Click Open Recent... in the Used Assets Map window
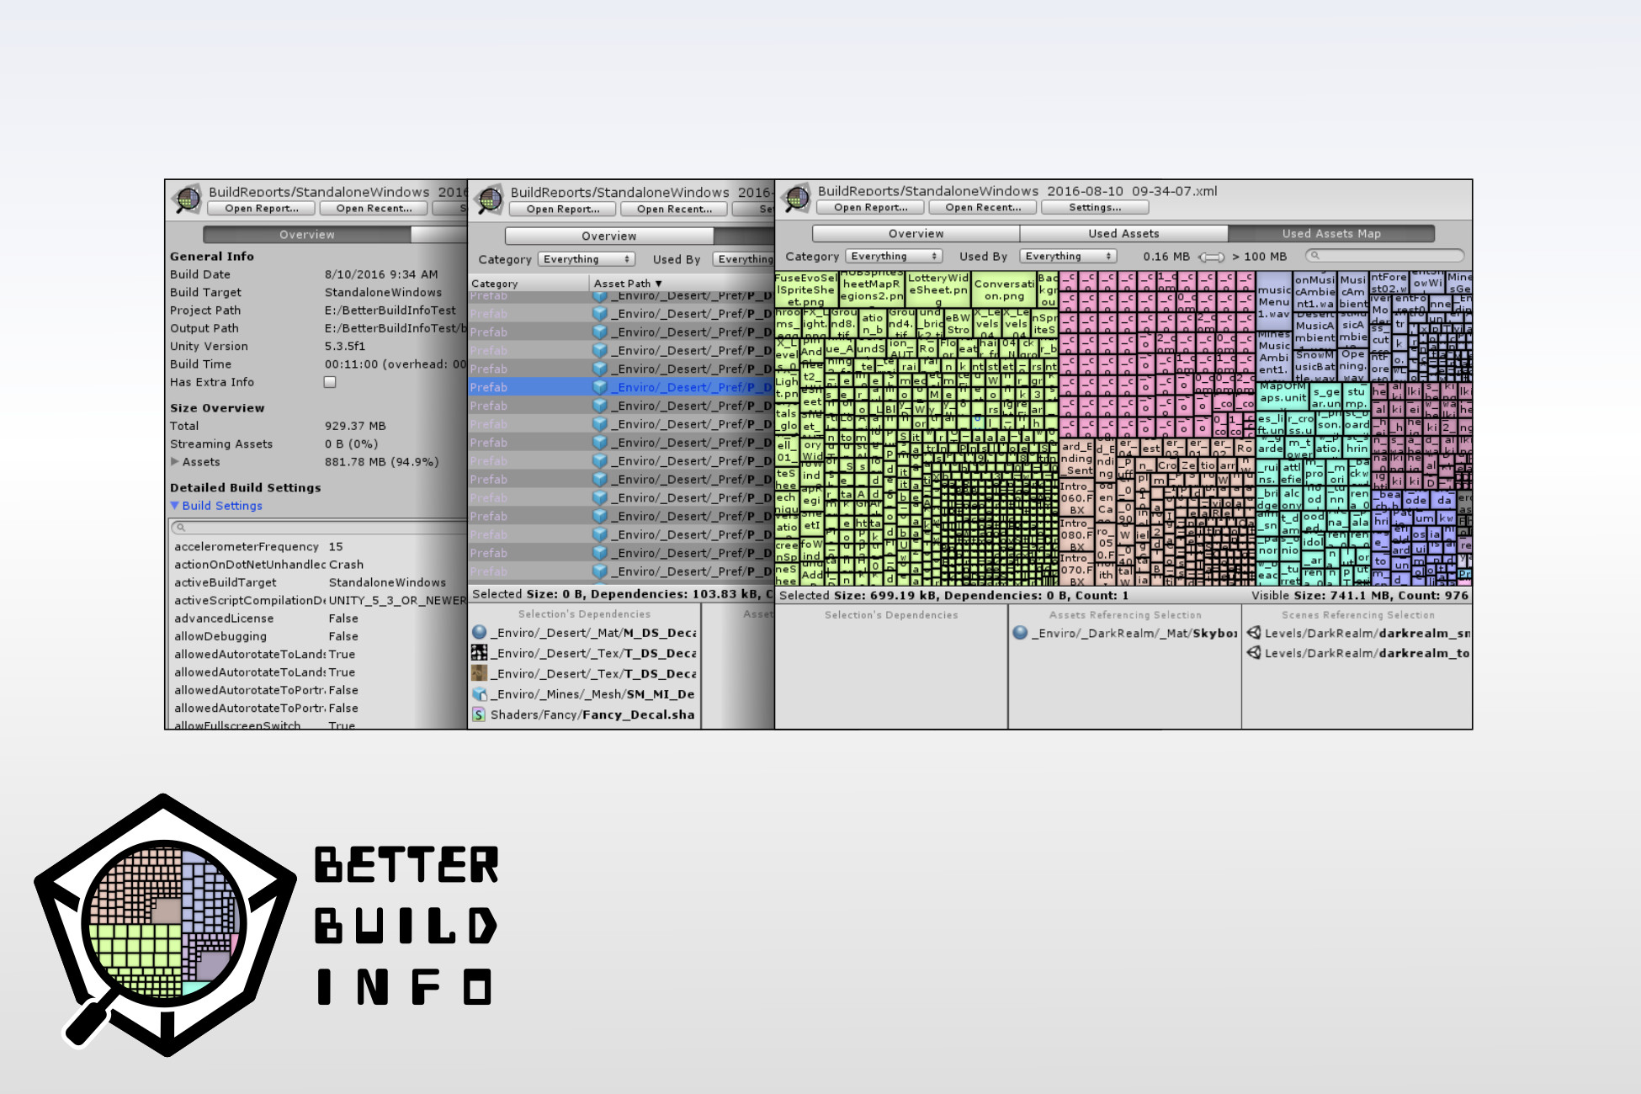 (983, 208)
